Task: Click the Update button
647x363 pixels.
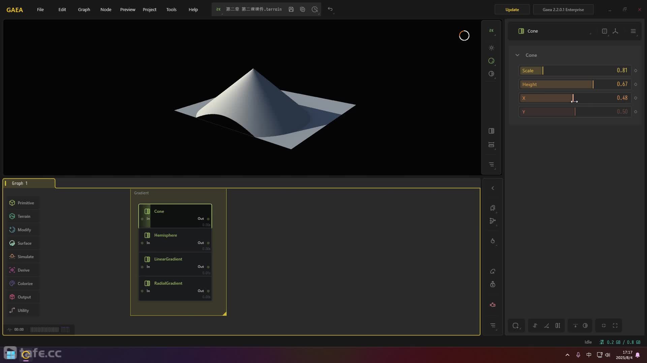Action: tap(512, 9)
